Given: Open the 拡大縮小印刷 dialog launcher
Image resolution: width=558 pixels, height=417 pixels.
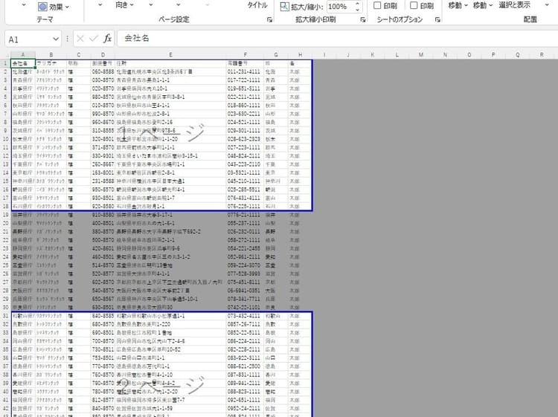Looking at the screenshot, I should click(x=362, y=19).
